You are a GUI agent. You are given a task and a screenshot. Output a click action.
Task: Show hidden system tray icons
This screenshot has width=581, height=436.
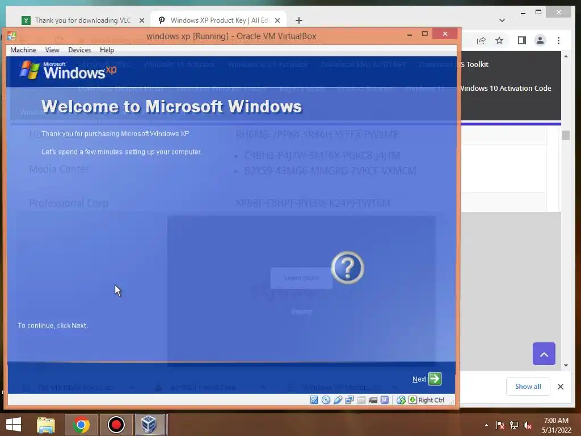(486, 425)
